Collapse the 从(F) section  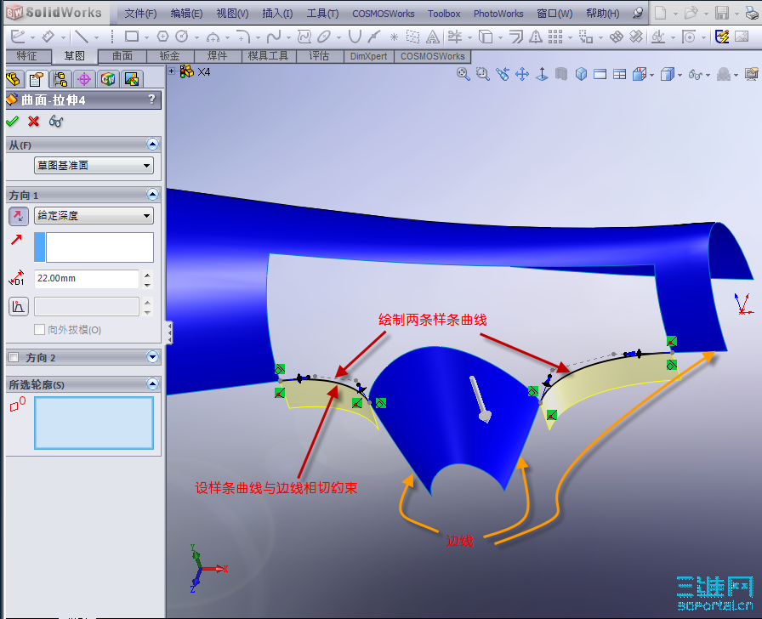(x=152, y=145)
